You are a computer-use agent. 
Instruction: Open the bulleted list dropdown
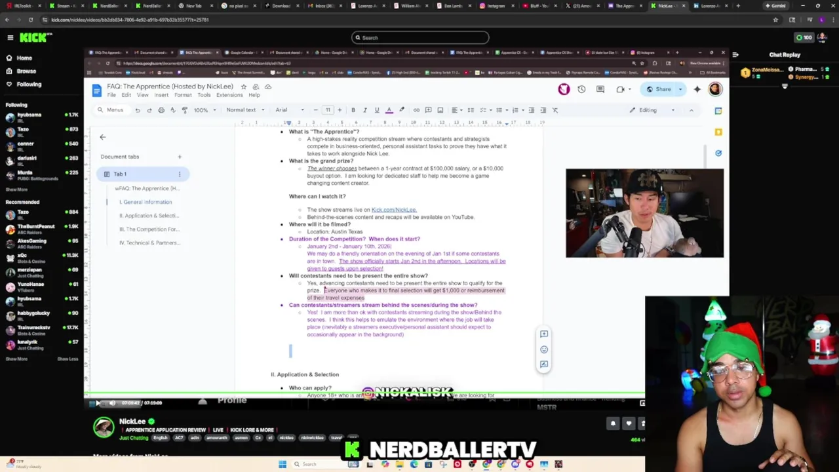[501, 110]
